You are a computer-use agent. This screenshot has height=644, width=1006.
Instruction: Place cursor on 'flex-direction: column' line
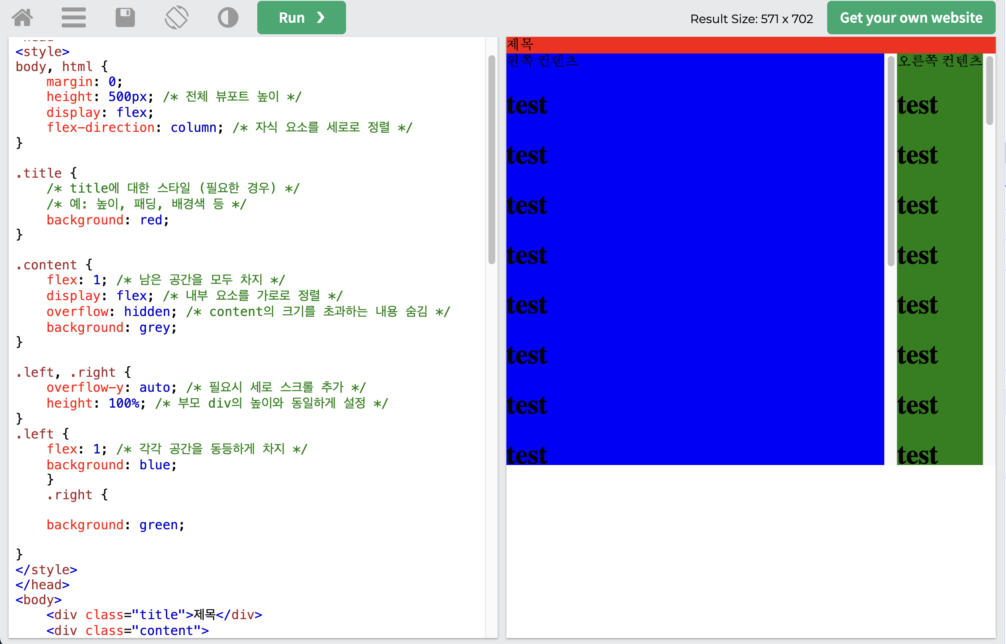coord(229,128)
